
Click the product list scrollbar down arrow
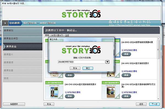(158, 99)
